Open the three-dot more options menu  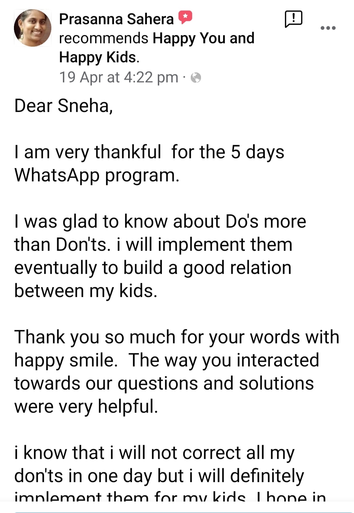[x=328, y=28]
